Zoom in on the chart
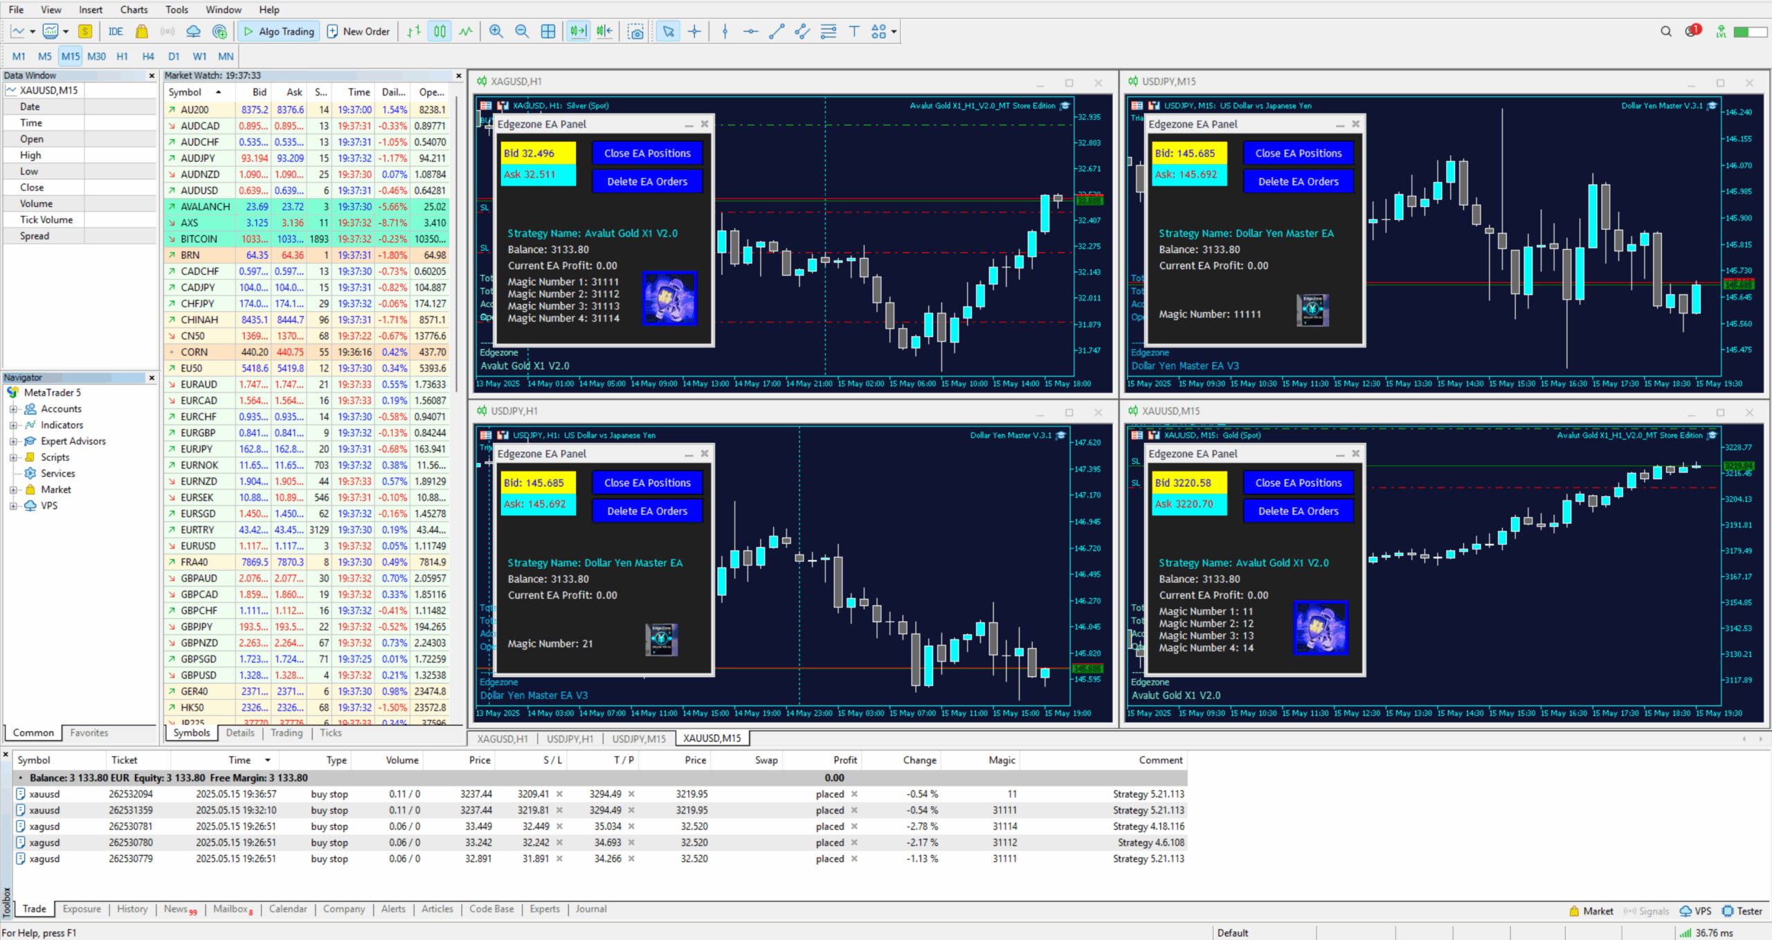Image resolution: width=1772 pixels, height=940 pixels. 496,31
